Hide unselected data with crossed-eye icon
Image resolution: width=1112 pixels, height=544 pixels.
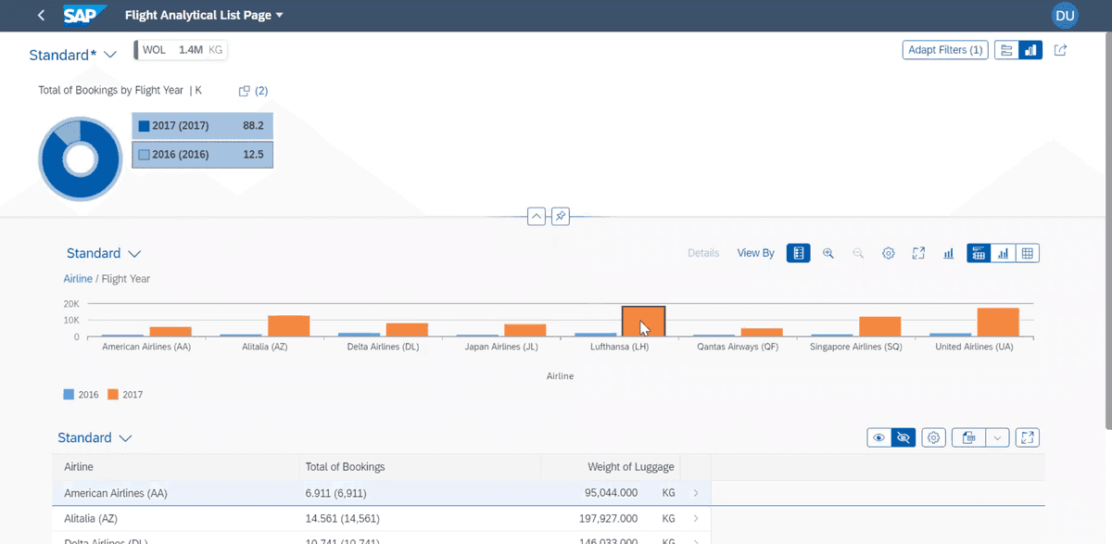click(x=903, y=437)
